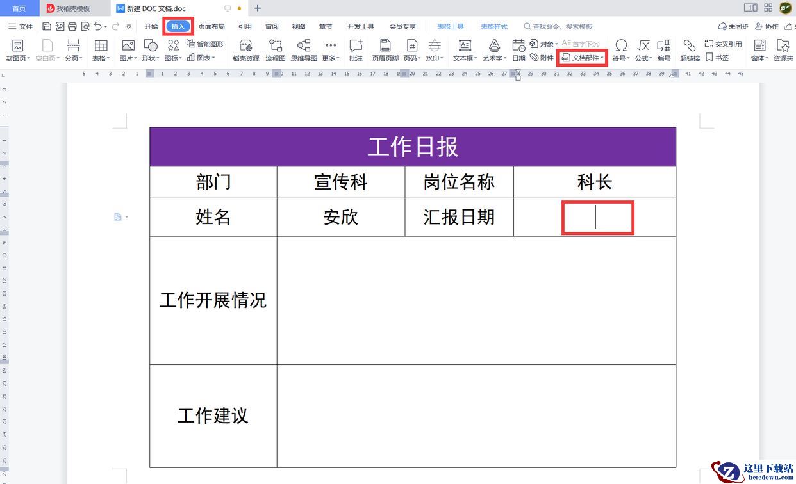Click the WordArt (艺术字) icon
The image size is (796, 484).
[x=494, y=45]
